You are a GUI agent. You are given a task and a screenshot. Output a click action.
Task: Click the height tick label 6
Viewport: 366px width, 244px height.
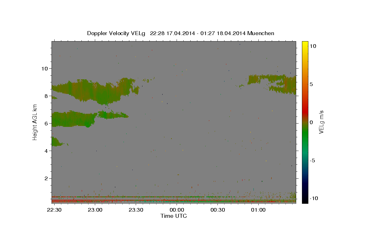[47, 123]
